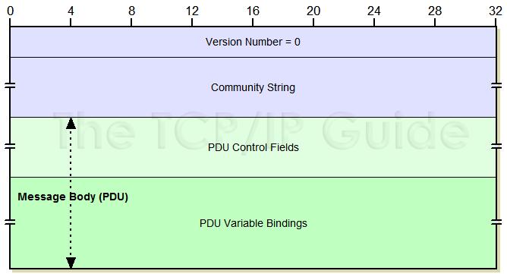Click the bit ruler number 32
507x274 pixels.
tap(496, 11)
